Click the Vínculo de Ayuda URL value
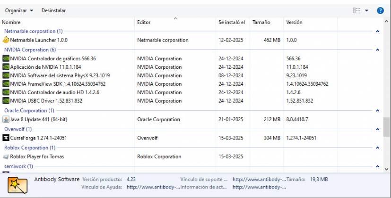Image resolution: width=391 pixels, height=198 pixels. (153, 187)
